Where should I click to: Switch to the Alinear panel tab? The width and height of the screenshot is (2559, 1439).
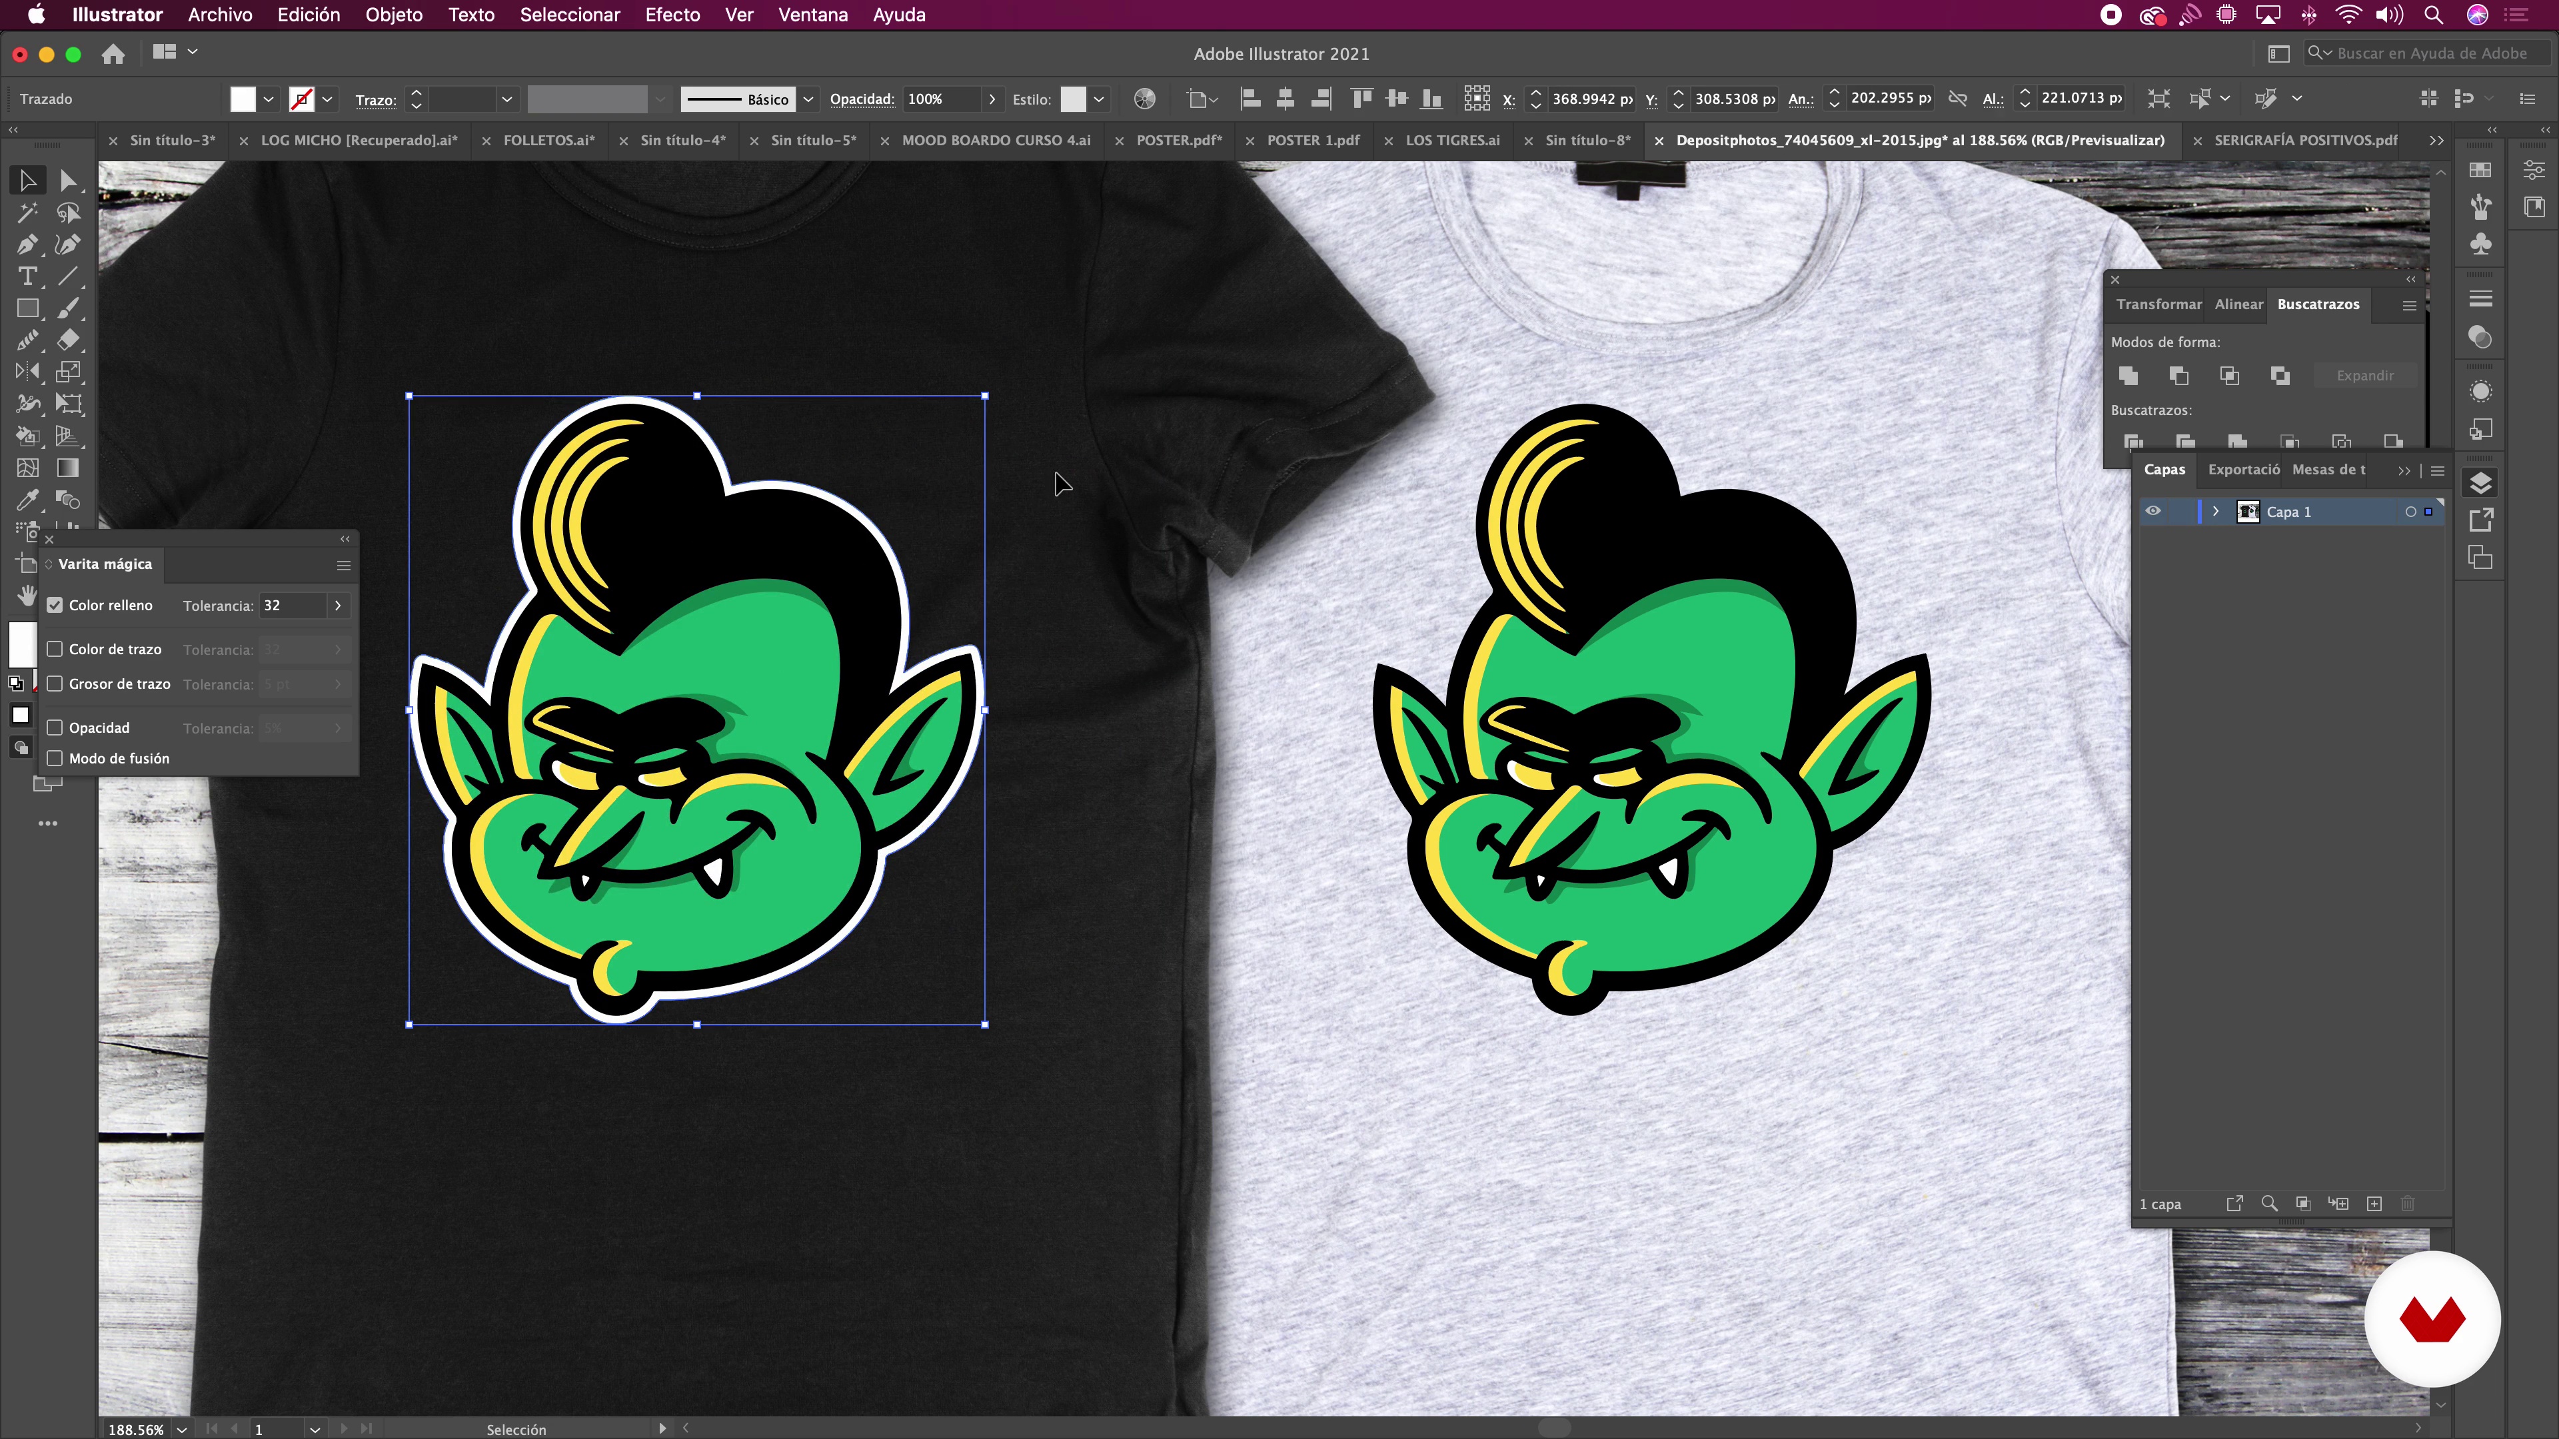[2238, 304]
